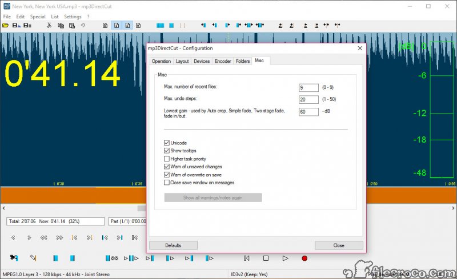Click the Paste icon in top toolbar

pyautogui.click(x=72, y=26)
